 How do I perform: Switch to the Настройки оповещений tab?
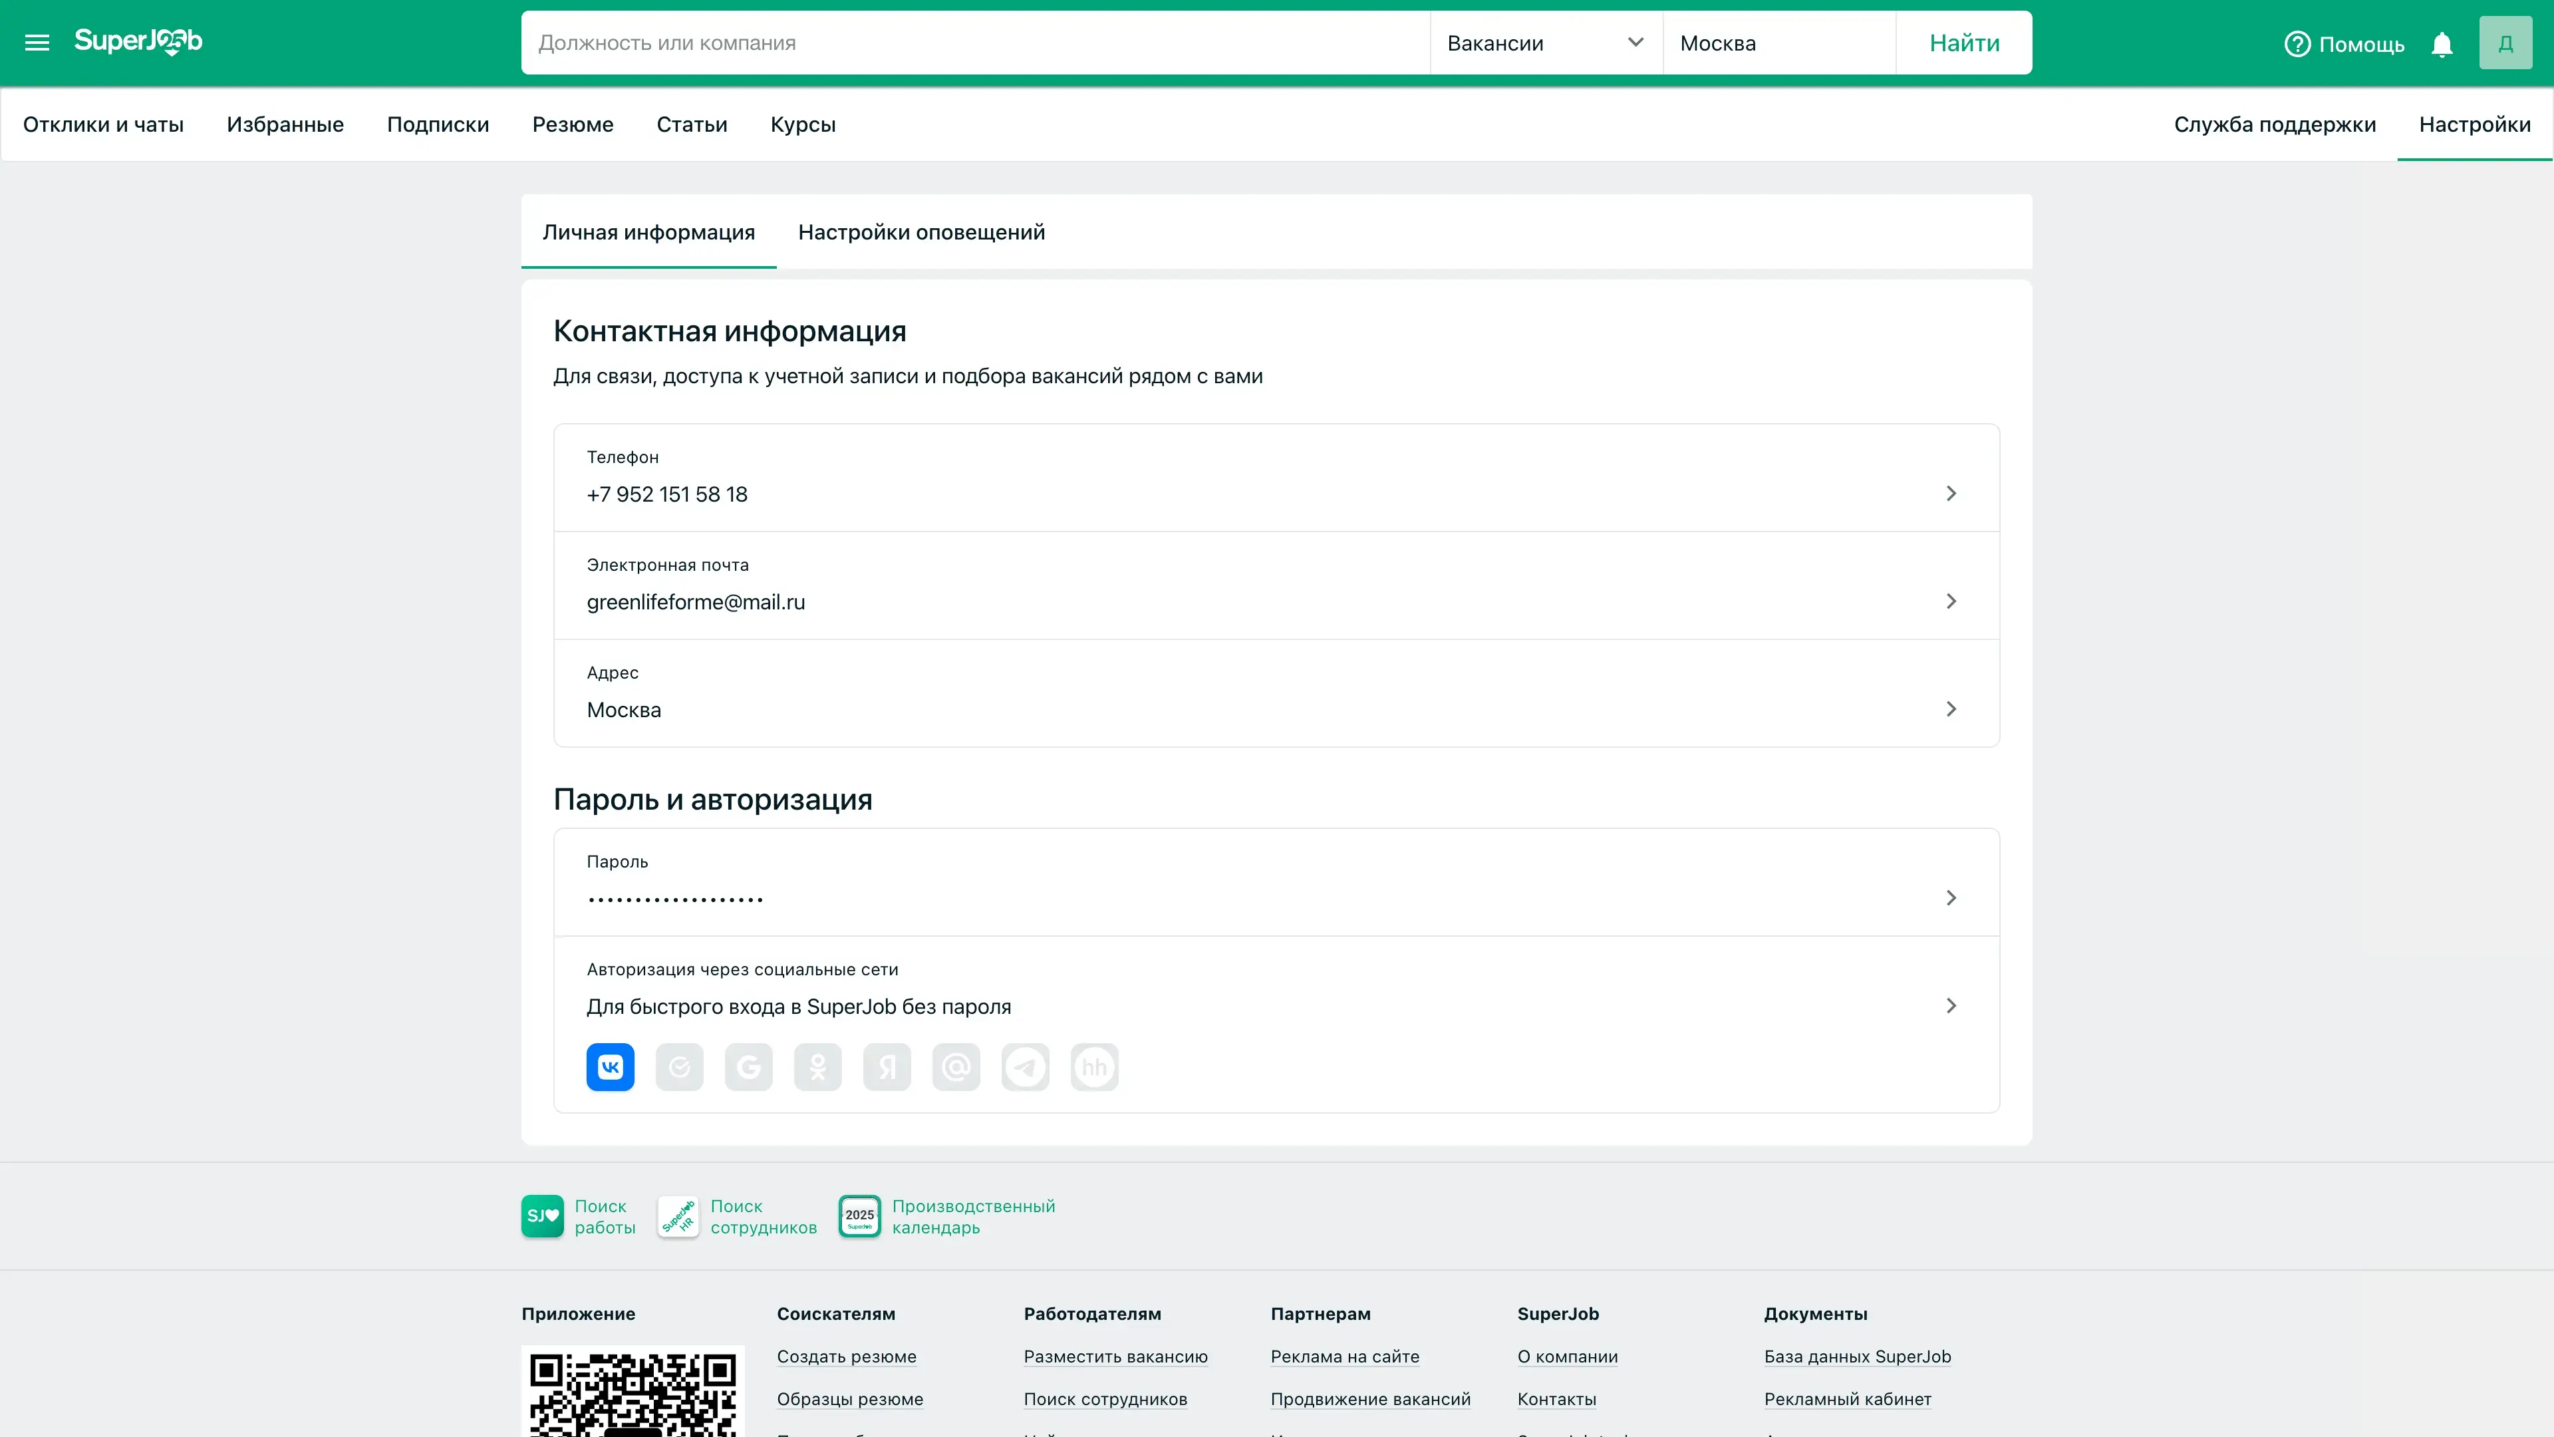[921, 232]
